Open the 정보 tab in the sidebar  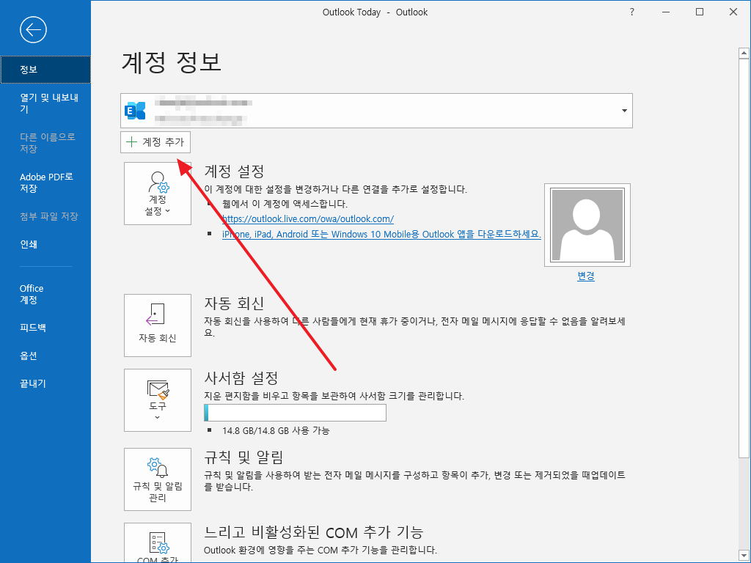pos(45,70)
